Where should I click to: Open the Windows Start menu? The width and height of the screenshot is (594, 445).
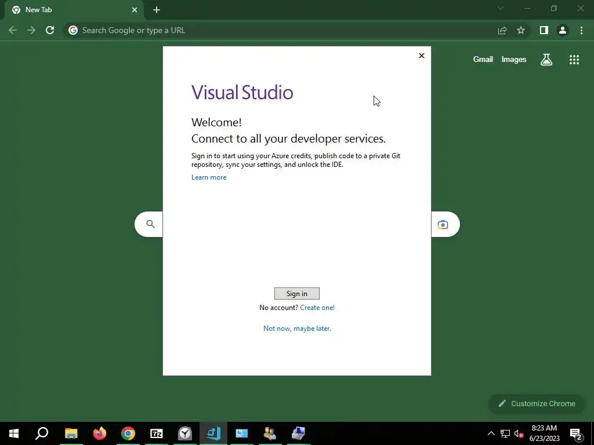[x=14, y=433]
